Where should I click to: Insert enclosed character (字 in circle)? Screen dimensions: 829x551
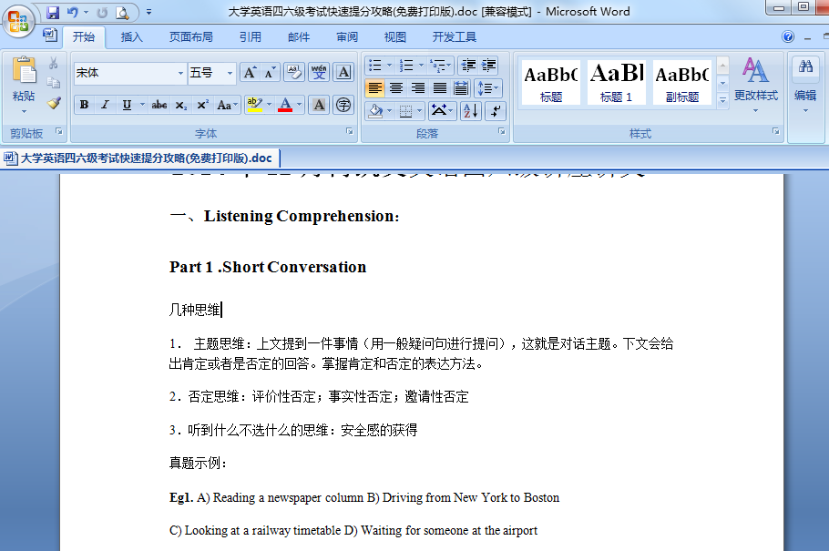(343, 105)
